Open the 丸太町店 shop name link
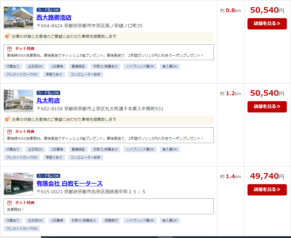Image resolution: width=291 pixels, height=238 pixels. click(48, 100)
